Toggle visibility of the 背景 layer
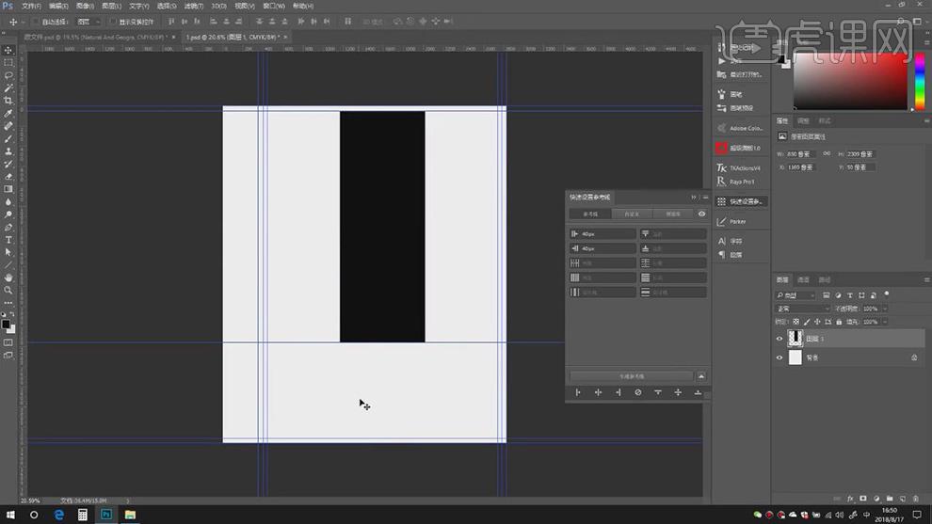 tap(779, 357)
